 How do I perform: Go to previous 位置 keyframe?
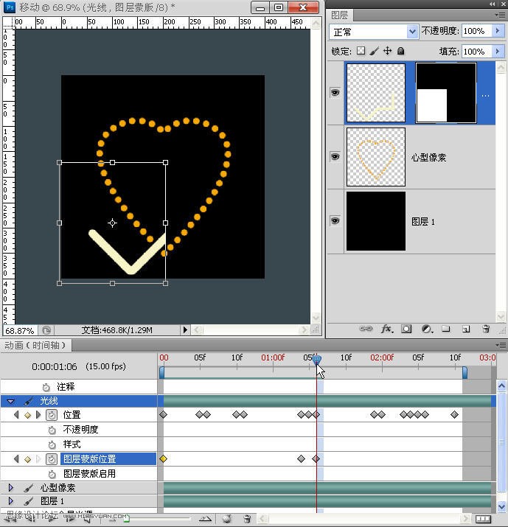point(16,415)
